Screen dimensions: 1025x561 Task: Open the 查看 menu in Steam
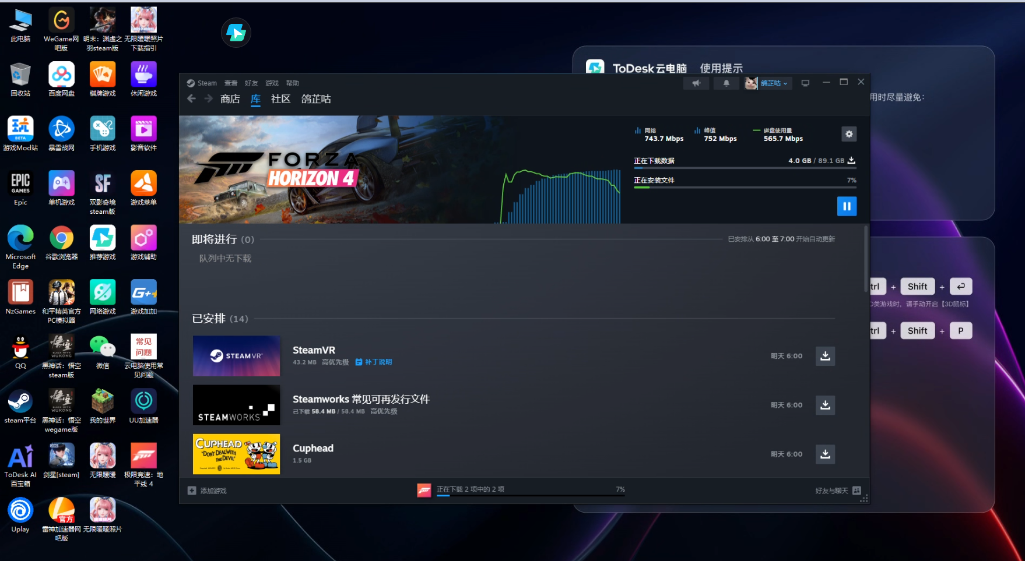point(231,83)
